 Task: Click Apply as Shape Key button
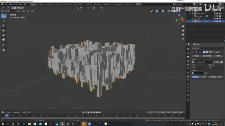point(207,56)
